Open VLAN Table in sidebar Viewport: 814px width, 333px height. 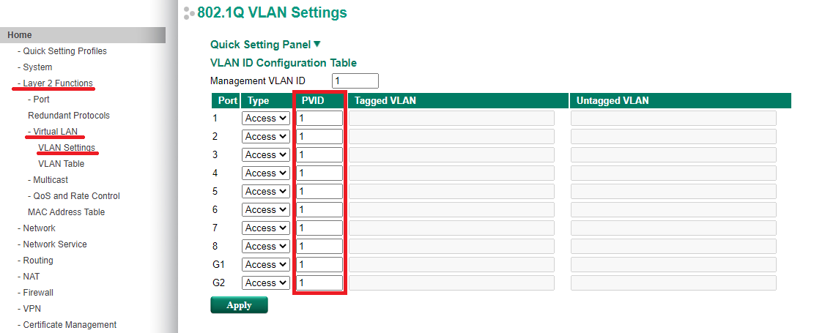coord(61,164)
